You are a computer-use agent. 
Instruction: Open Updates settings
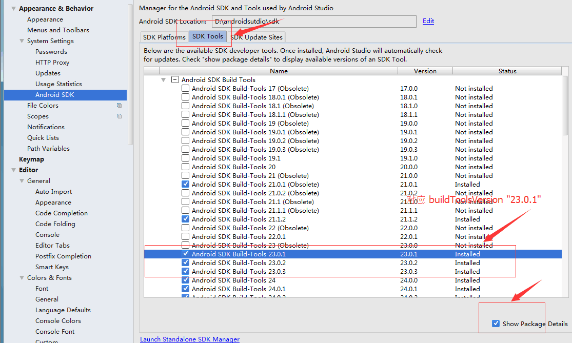tap(48, 73)
